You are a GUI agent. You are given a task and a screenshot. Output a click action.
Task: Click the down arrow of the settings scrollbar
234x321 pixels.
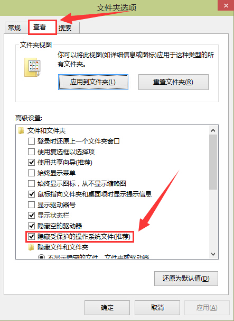[213, 254]
